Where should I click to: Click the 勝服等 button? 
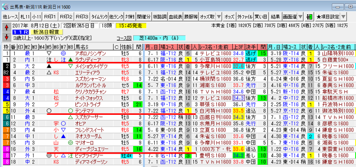191,17
